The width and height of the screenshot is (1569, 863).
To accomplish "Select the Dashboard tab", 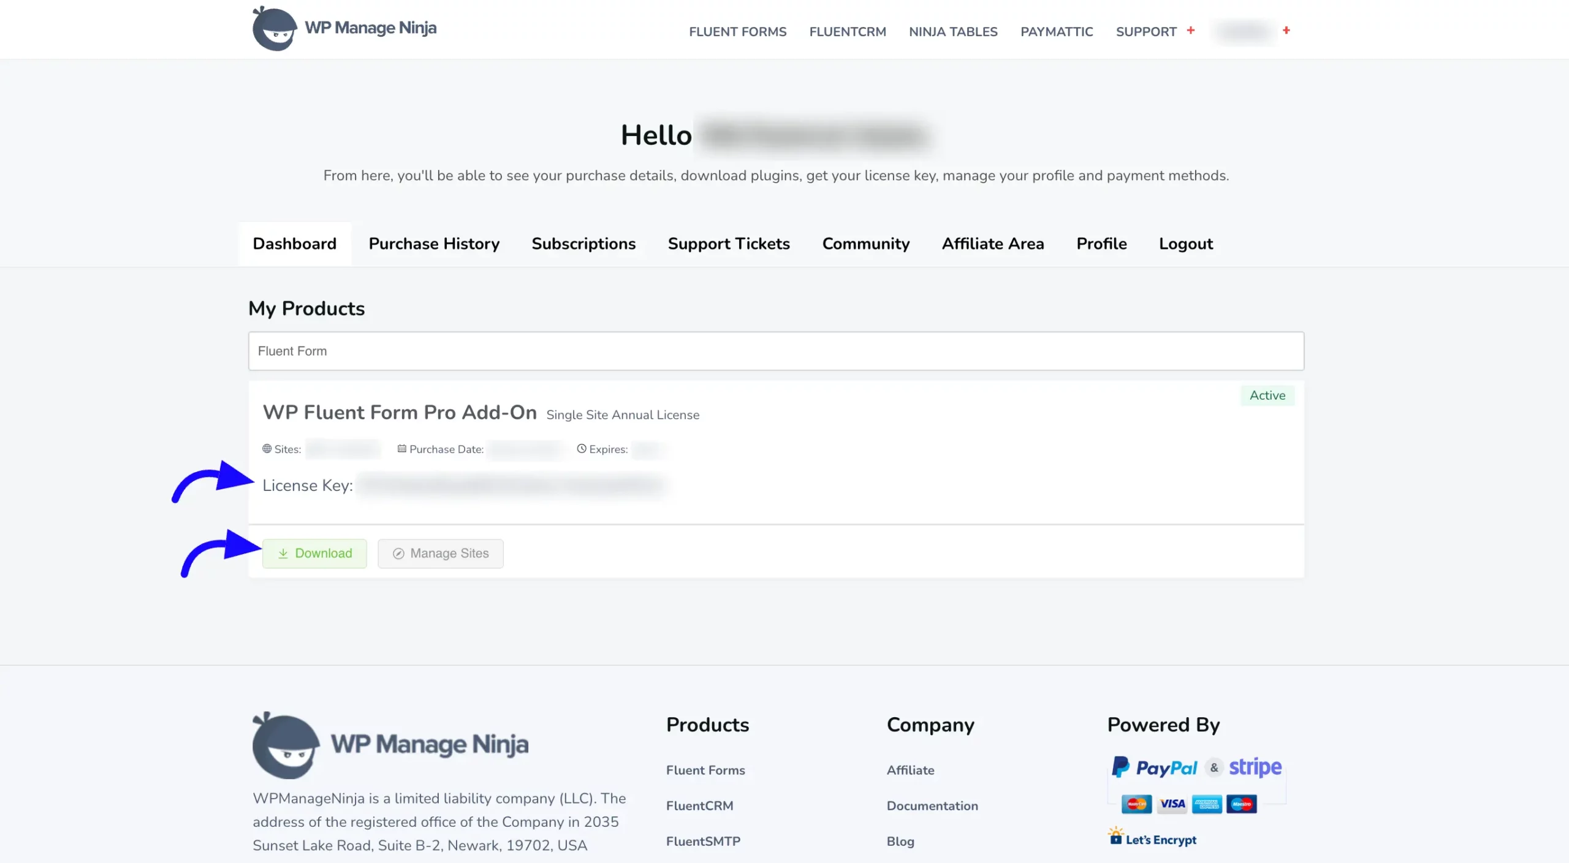I will [294, 243].
